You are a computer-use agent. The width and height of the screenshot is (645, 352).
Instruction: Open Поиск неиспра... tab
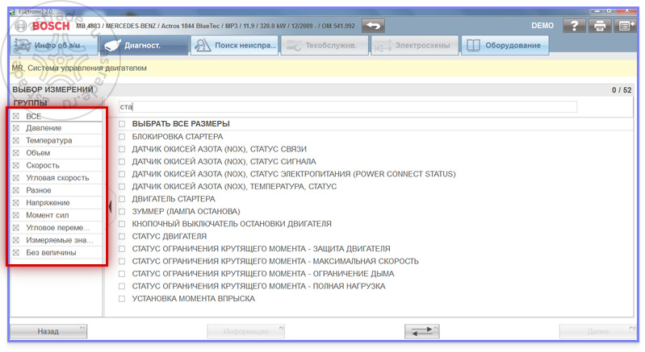coord(234,45)
